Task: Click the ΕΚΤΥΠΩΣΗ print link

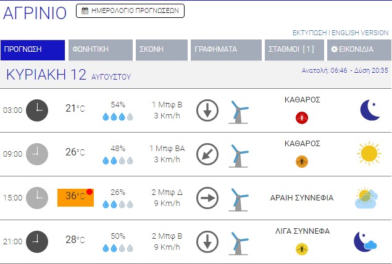Action: pos(309,33)
